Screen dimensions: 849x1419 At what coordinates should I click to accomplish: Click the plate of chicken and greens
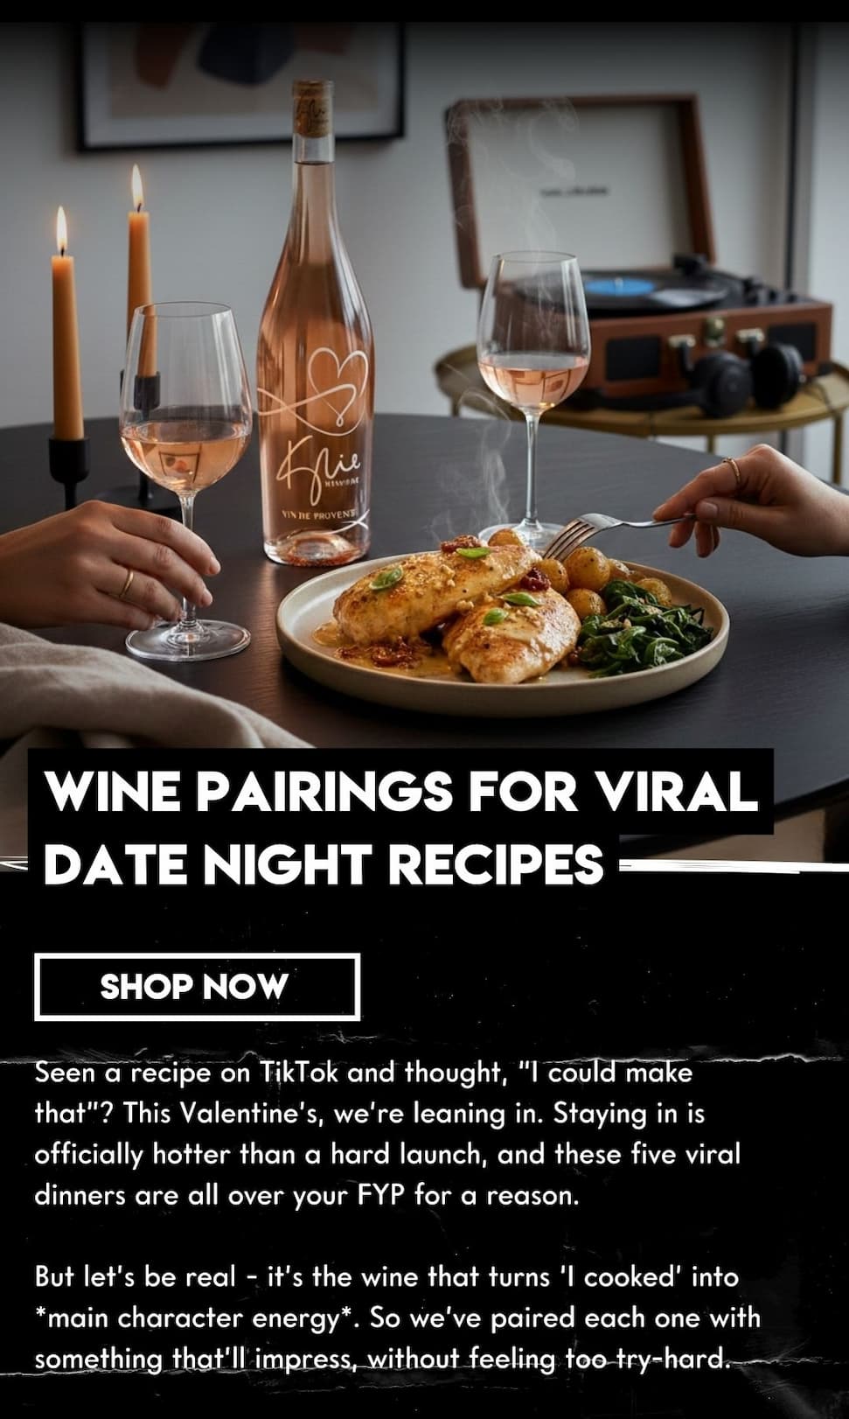502,620
